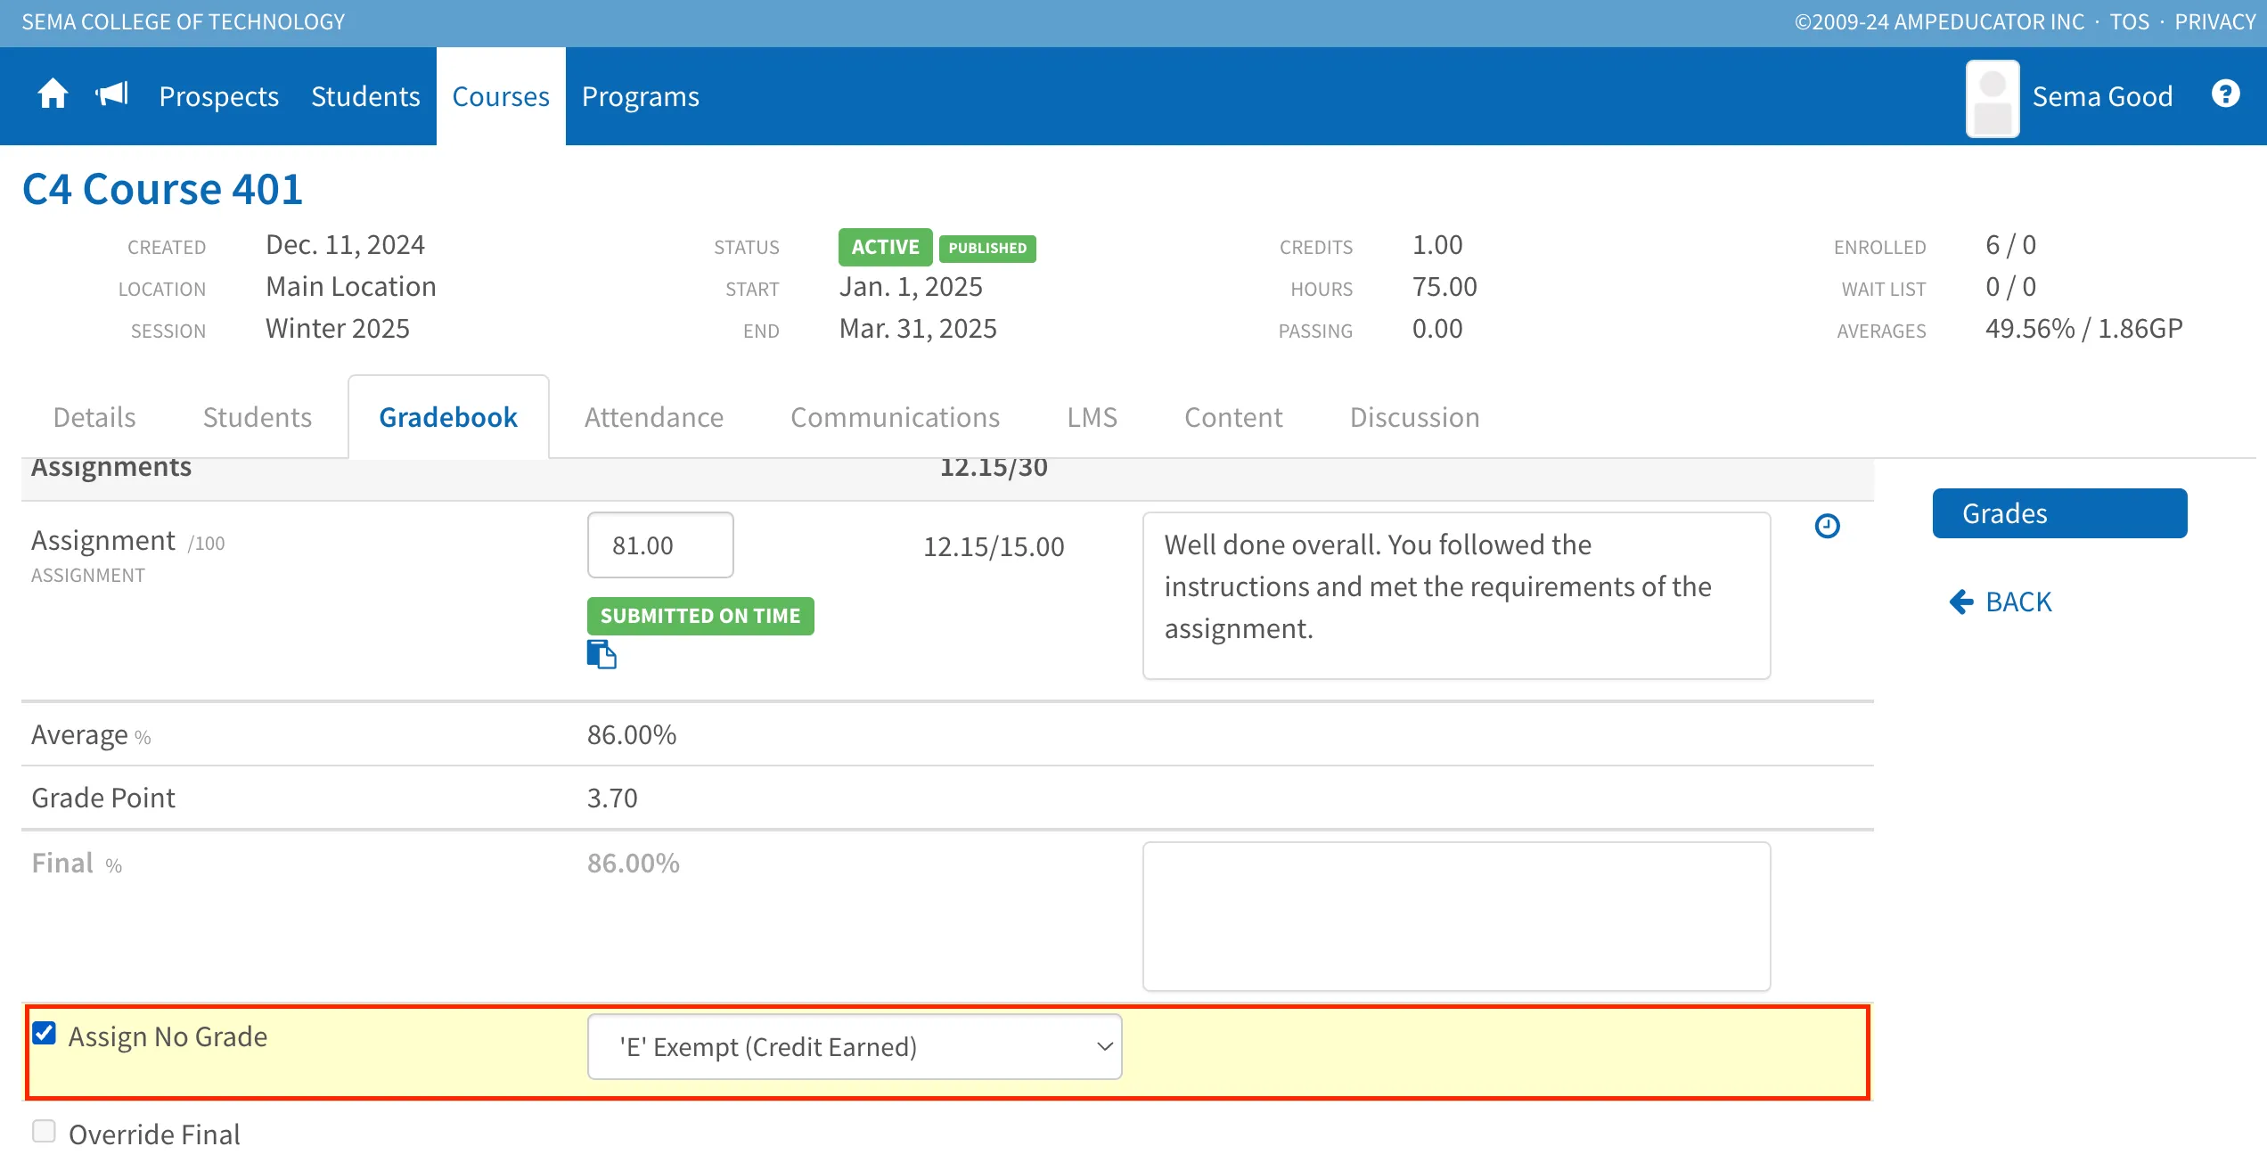
Task: Open the TOS link
Action: (x=2129, y=22)
